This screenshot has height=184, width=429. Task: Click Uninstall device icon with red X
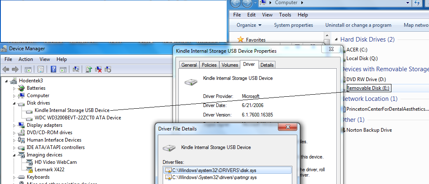tap(98, 70)
